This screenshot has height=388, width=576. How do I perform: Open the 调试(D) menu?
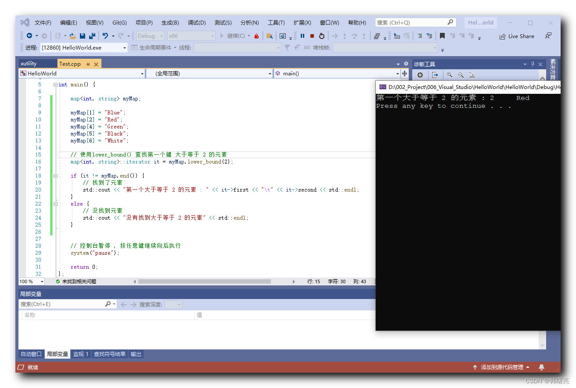(197, 22)
